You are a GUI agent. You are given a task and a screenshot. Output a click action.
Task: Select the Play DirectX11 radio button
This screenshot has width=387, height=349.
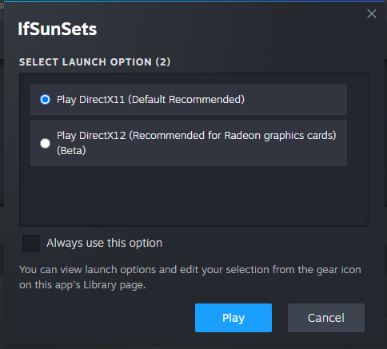45,100
